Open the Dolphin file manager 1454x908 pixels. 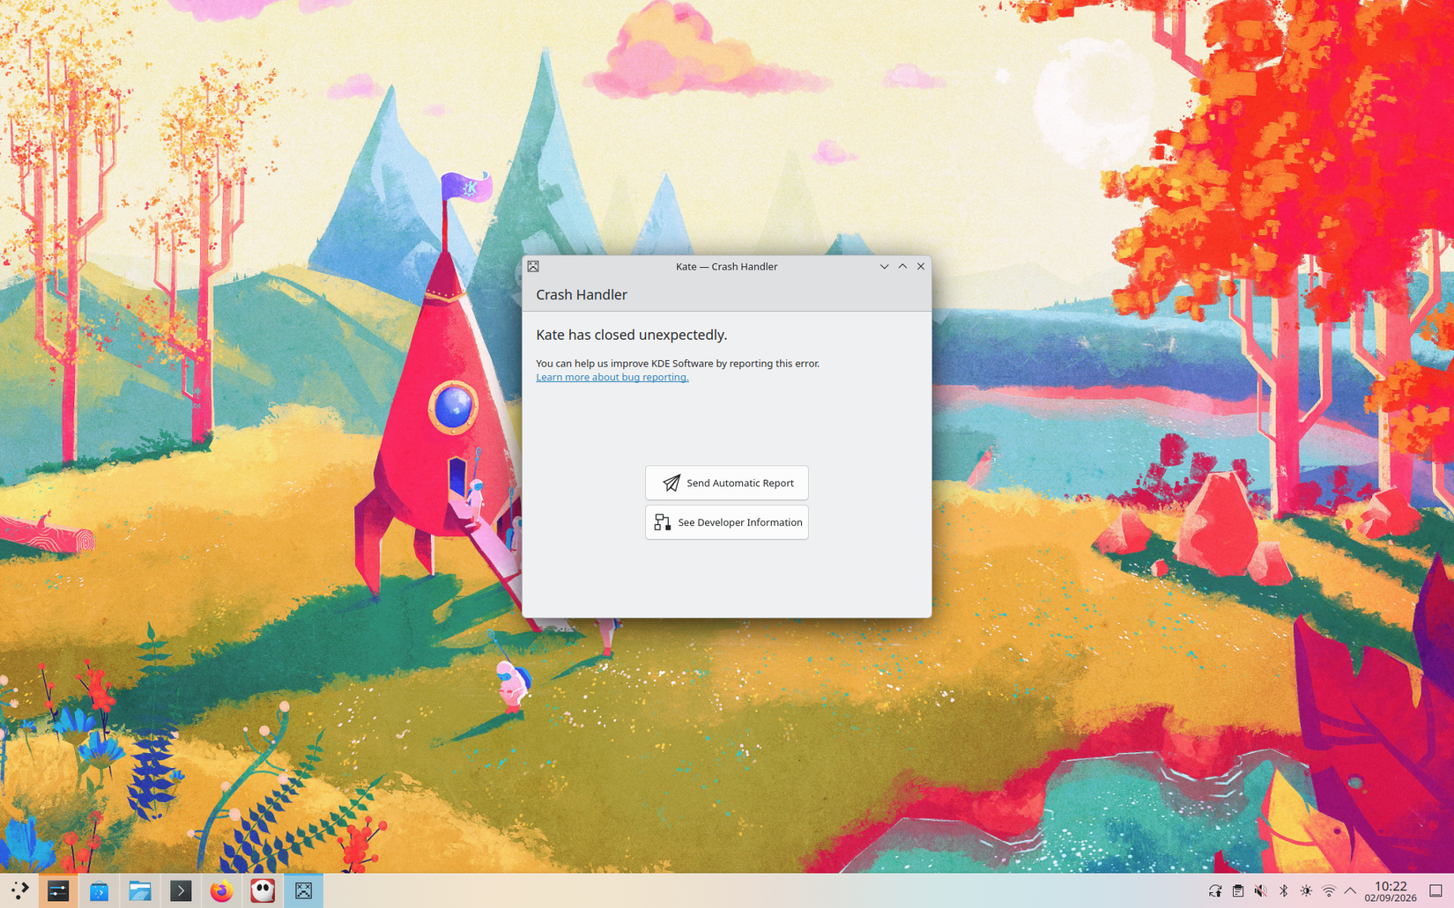pos(140,890)
